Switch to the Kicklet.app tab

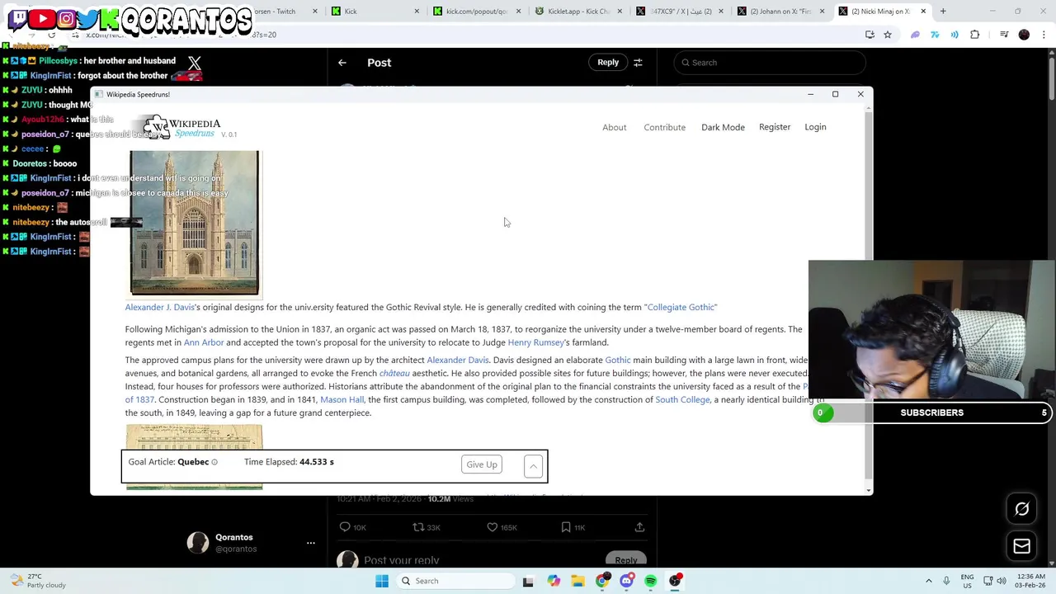tap(579, 12)
